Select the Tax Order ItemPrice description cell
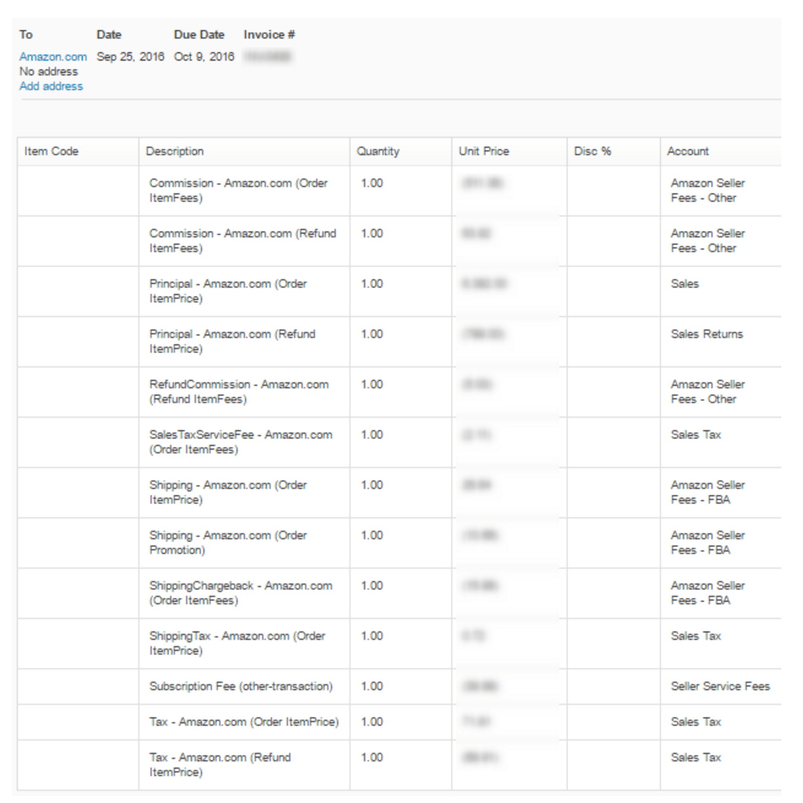 click(x=244, y=722)
